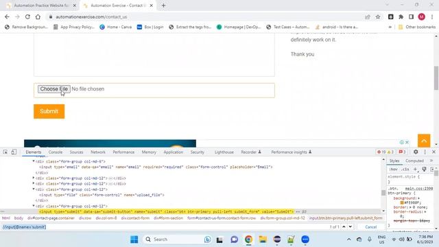Cancel the DevTools element search
Viewport: 439px width, 247px height.
[370, 227]
